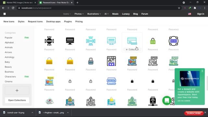Viewport: 208px width, 117px height.
Task: Select the yellow lock over blue password icon
Action: [111, 101]
